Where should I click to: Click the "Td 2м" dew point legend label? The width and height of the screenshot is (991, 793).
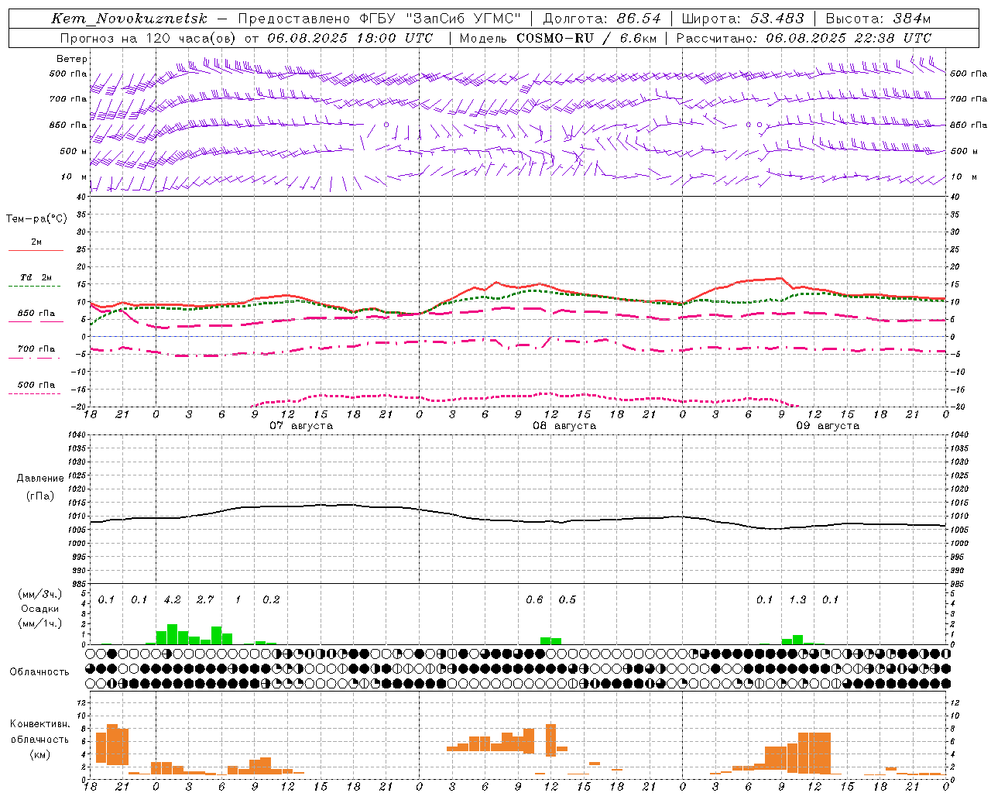(x=36, y=277)
